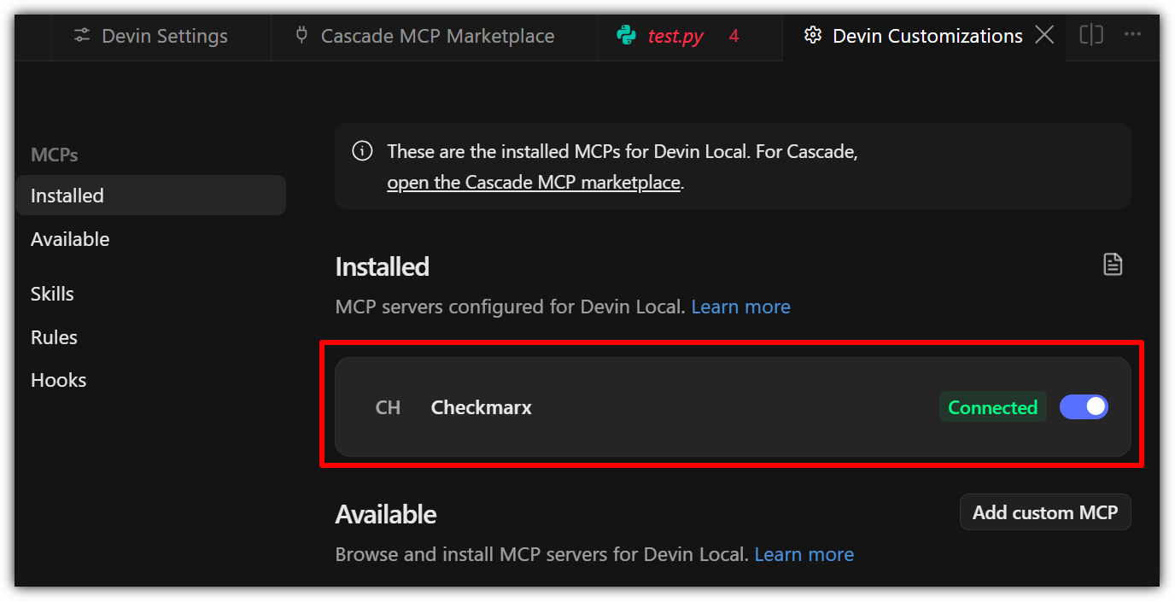
Task: Click the Python icon on test.py tab
Action: coord(627,36)
